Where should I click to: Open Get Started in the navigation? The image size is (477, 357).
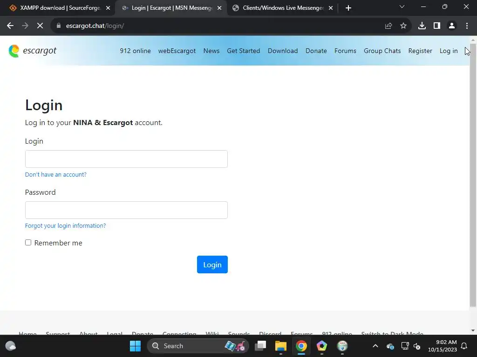click(243, 51)
